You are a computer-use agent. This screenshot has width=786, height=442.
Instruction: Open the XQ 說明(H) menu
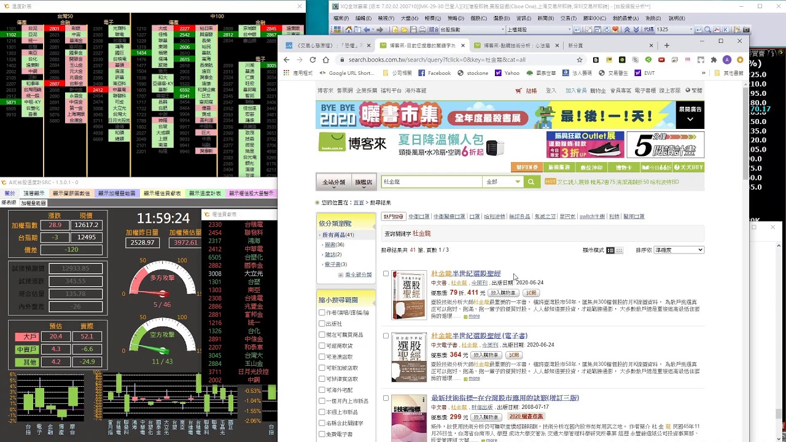coord(677,18)
